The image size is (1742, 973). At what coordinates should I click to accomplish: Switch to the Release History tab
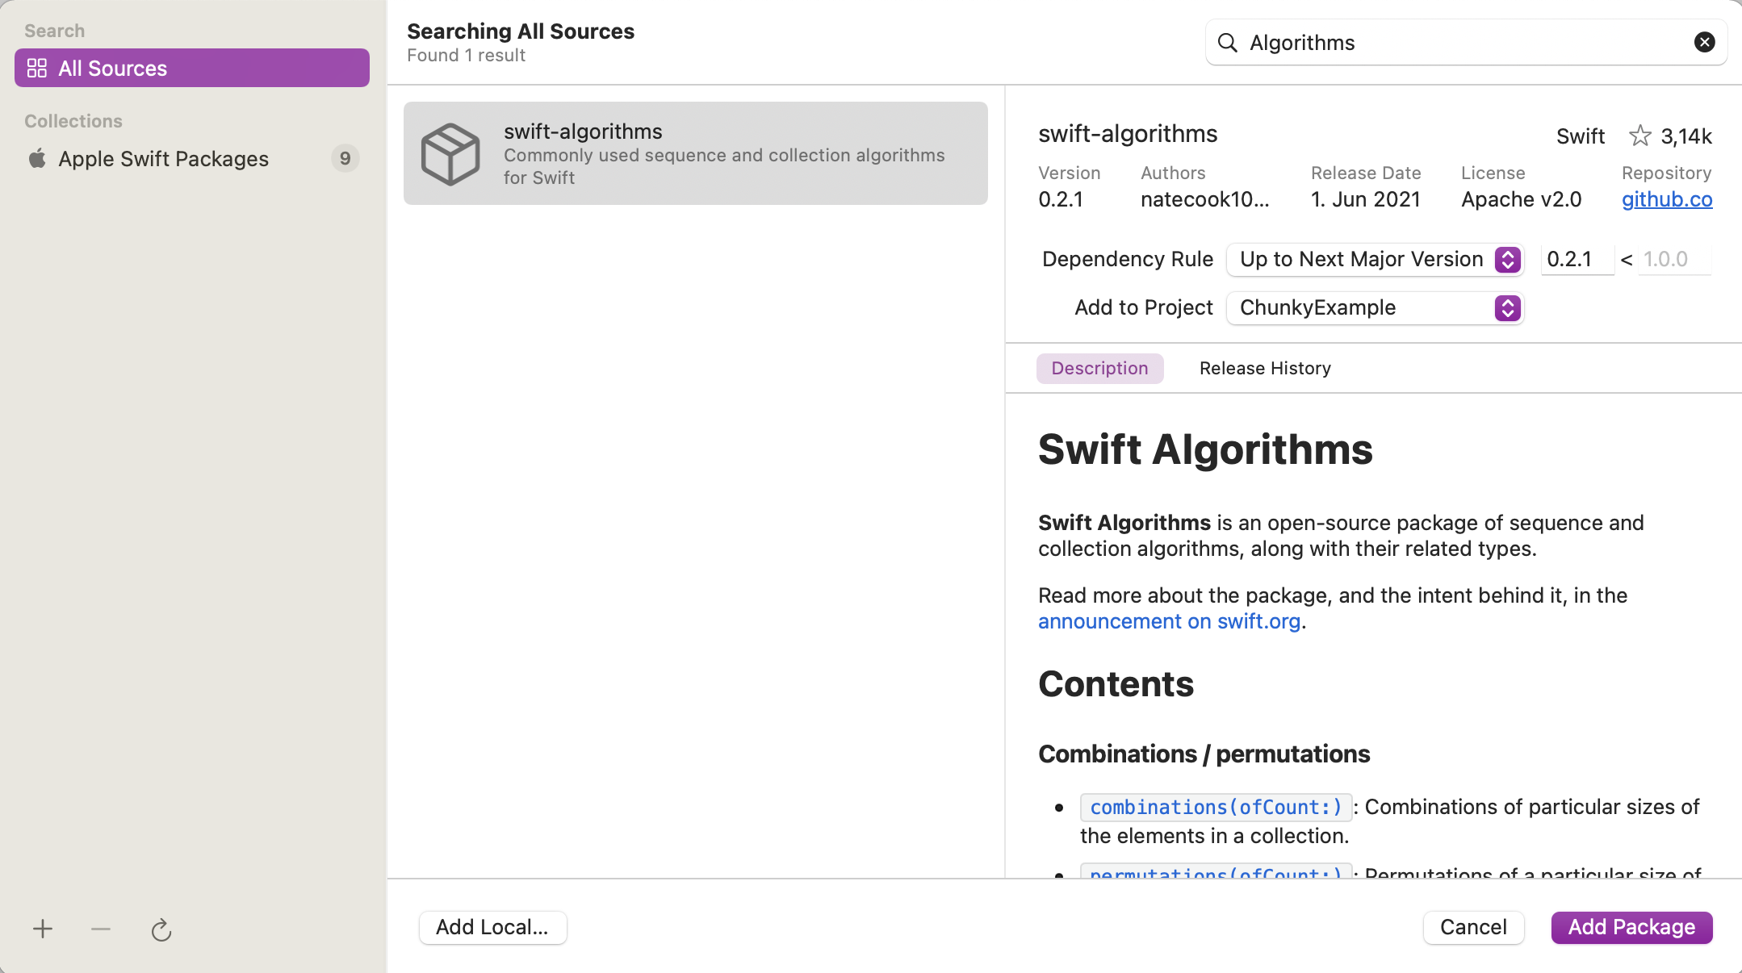[x=1265, y=368]
